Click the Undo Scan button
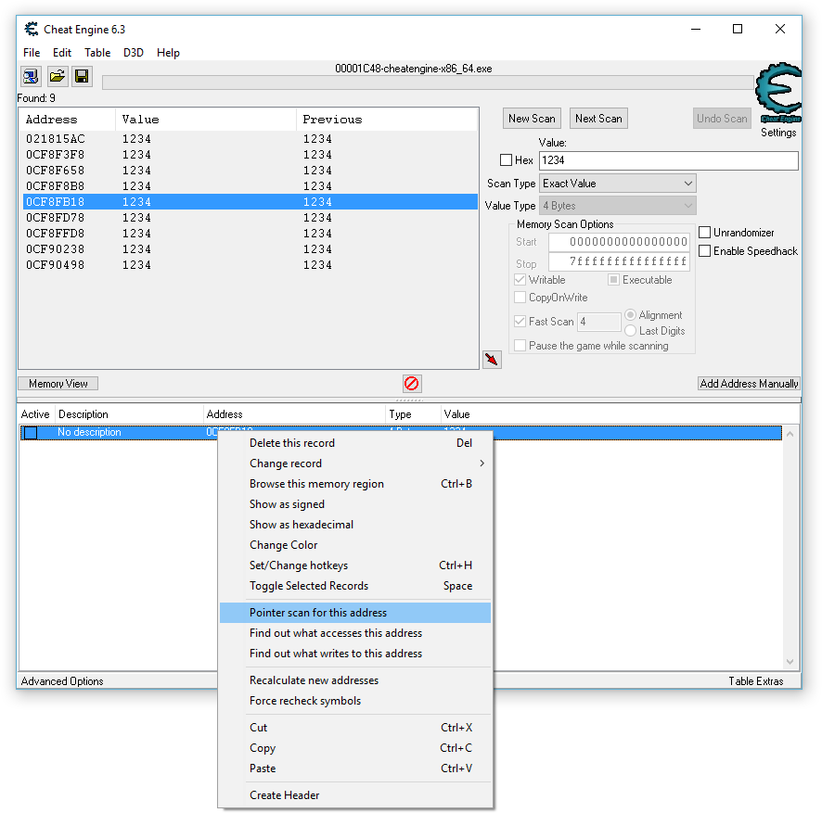The image size is (822, 813). point(722,119)
